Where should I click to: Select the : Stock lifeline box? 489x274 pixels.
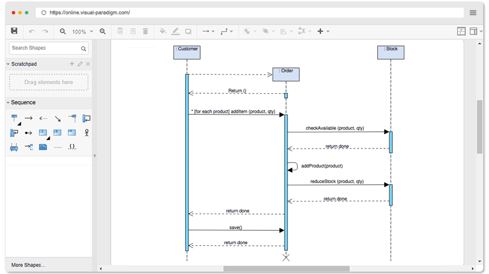click(391, 52)
